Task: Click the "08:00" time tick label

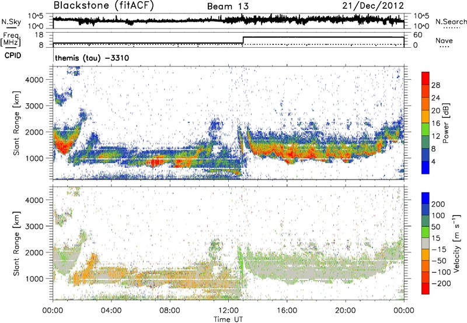Action: tap(170, 311)
